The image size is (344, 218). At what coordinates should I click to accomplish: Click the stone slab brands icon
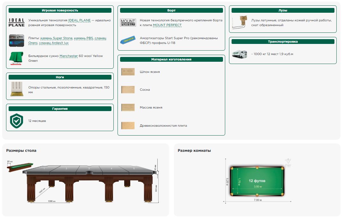tap(16, 40)
